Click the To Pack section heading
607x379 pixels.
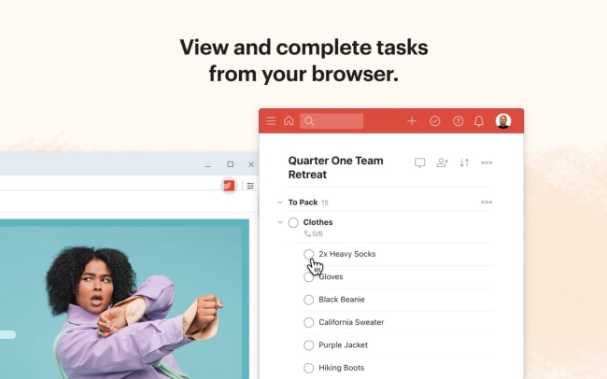[303, 202]
